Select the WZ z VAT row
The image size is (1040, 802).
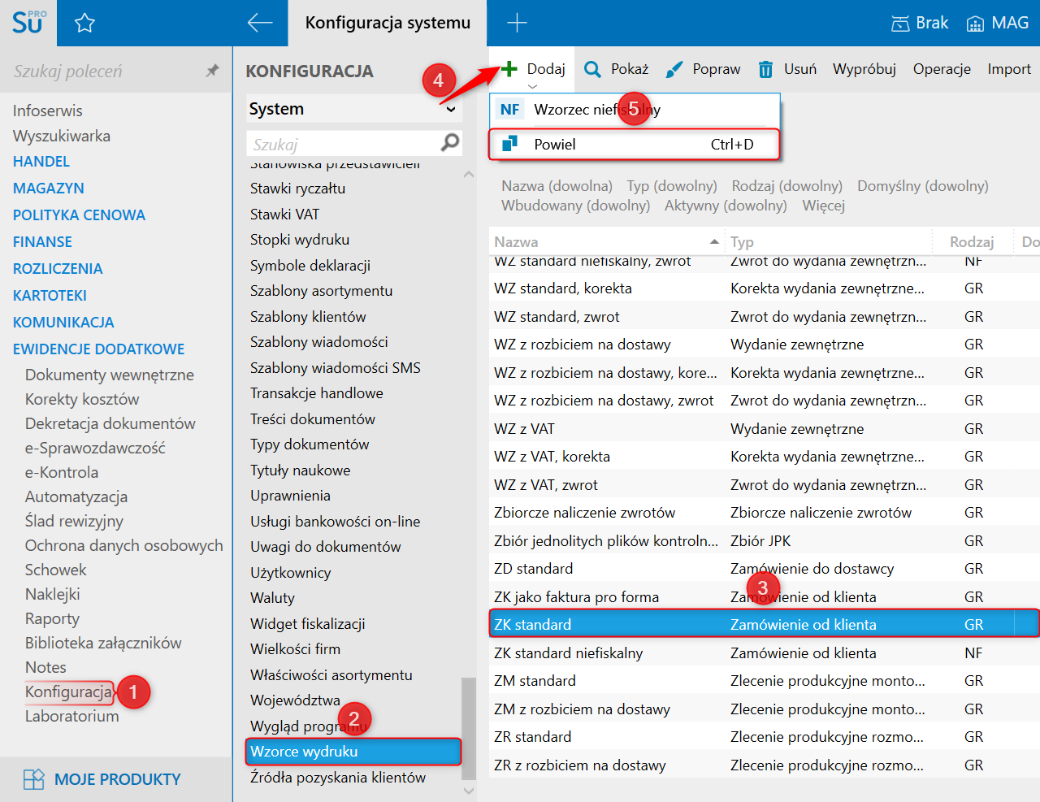click(764, 429)
